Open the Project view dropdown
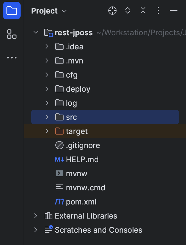This screenshot has width=186, height=245. point(49,11)
